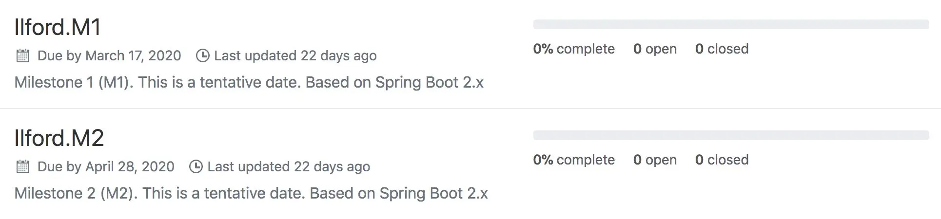Open the Ilford.M1 milestone title
941x219 pixels.
point(58,27)
